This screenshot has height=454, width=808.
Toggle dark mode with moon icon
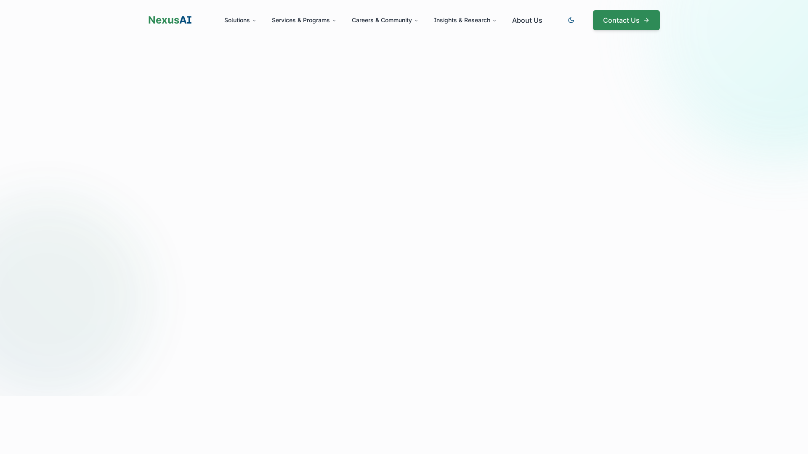pyautogui.click(x=571, y=20)
